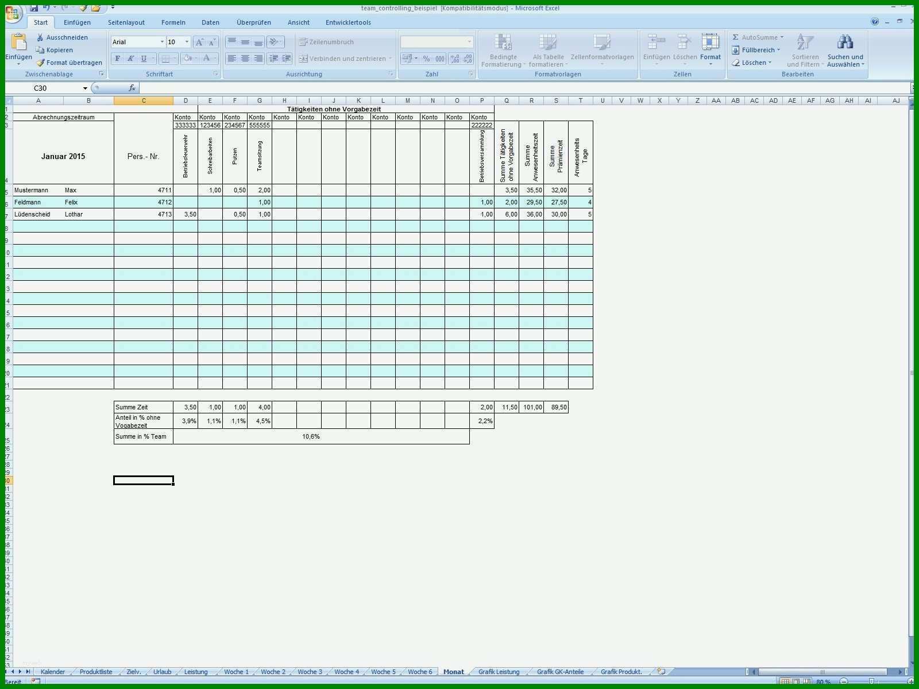
Task: Click the Excel help question mark
Action: (x=875, y=22)
